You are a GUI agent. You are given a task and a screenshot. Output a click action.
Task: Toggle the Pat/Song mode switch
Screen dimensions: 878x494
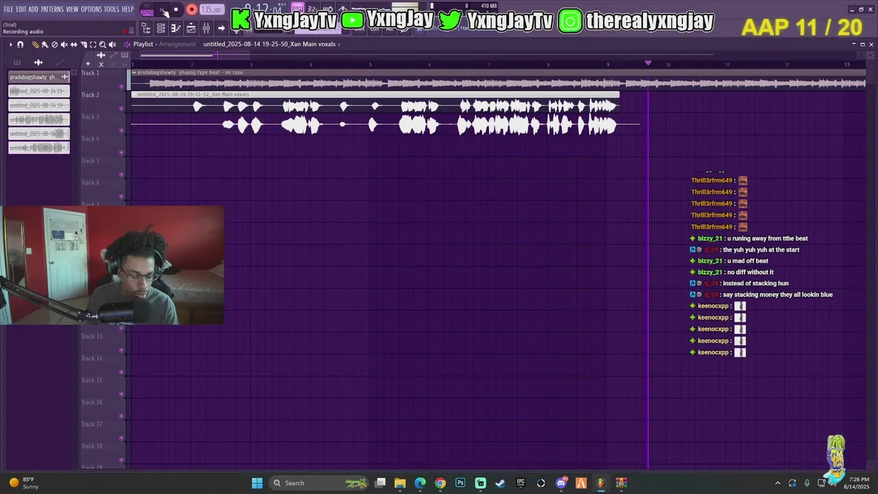[147, 10]
